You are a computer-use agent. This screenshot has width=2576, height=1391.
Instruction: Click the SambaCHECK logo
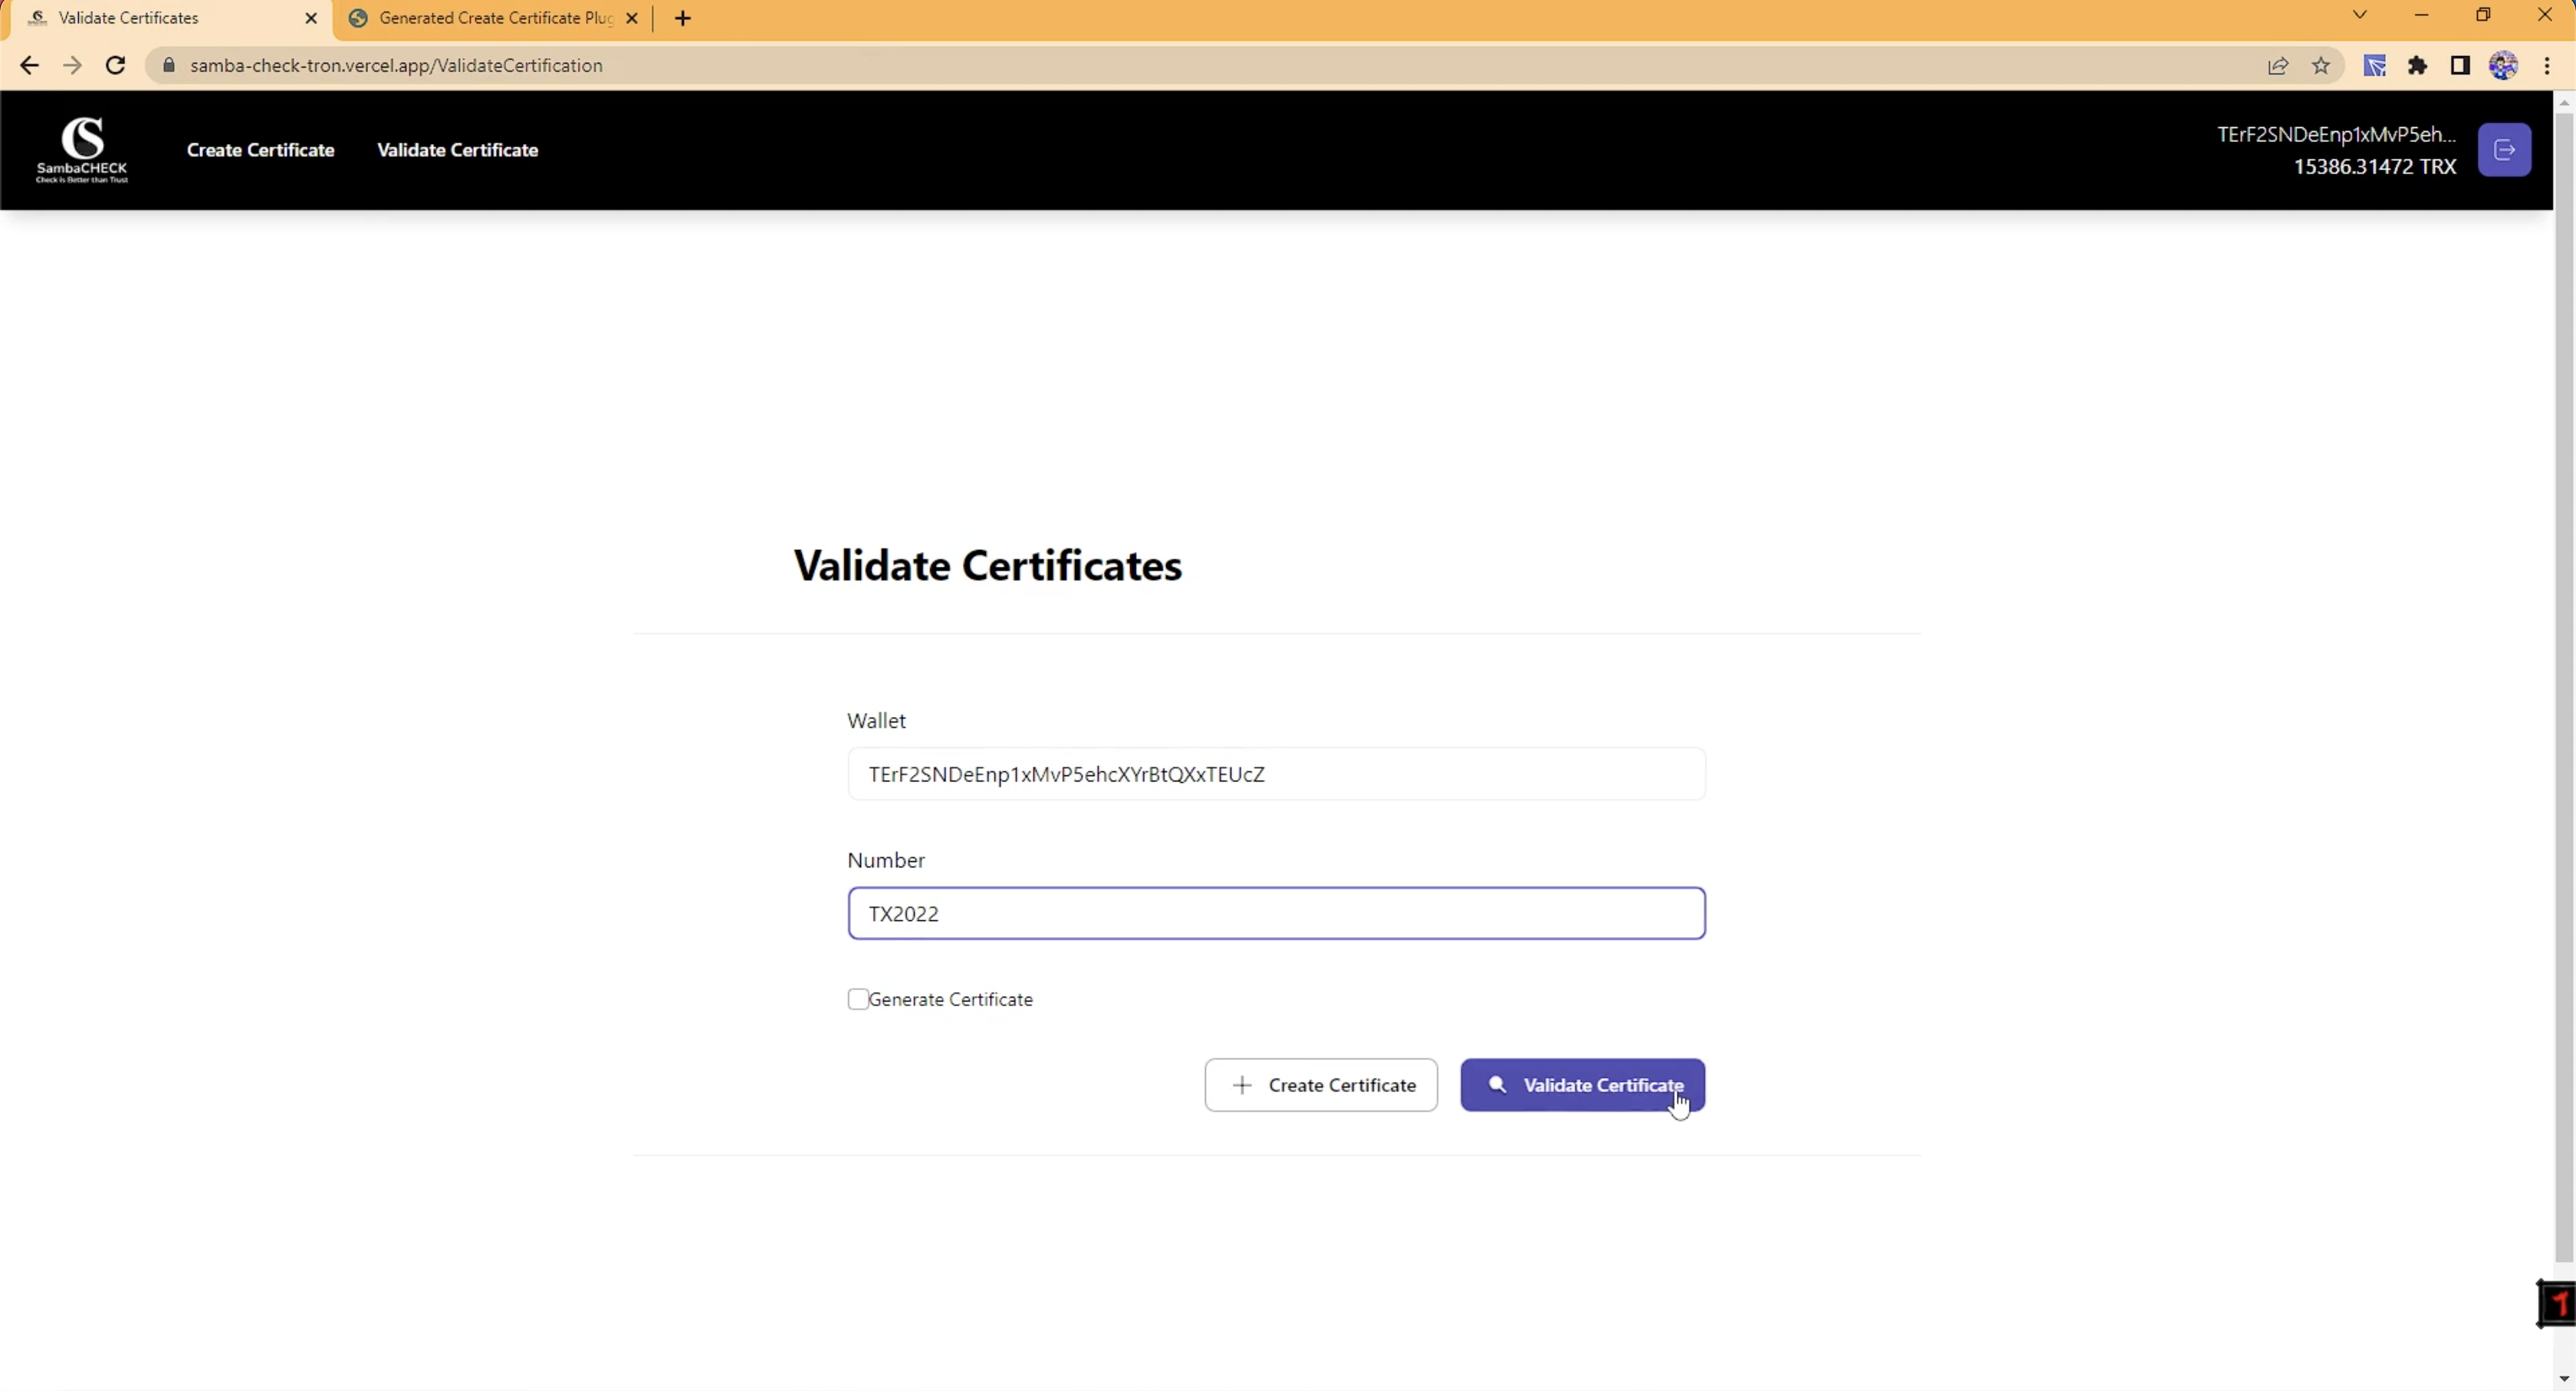point(82,150)
